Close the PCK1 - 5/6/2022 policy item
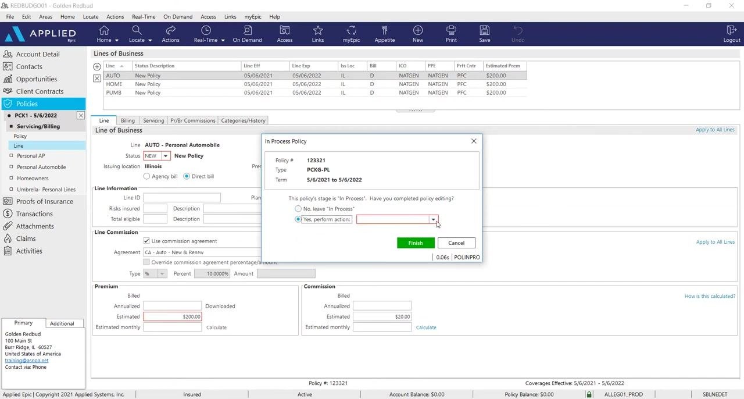Screen dimensions: 744x399 tap(81, 116)
